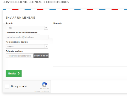Image resolution: width=127 pixels, height=99 pixels.
Task: Click the 'Dirección de correo electrónico' label
Action: 22,33
